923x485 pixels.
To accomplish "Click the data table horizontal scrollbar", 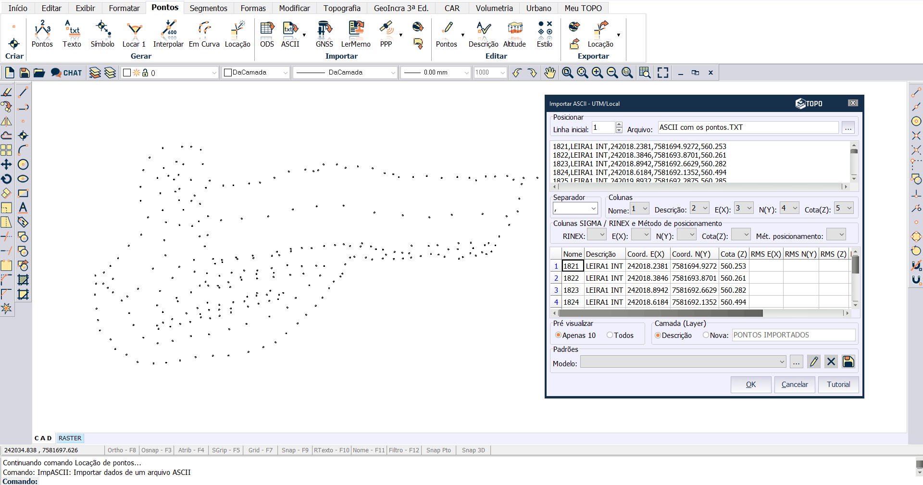I will coord(700,313).
